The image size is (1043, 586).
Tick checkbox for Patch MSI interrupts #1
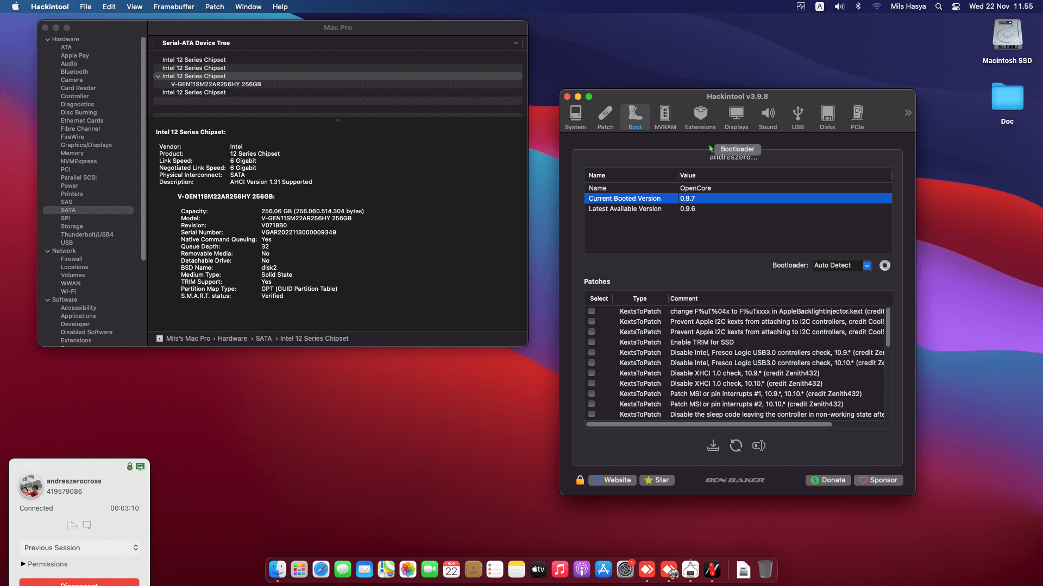[592, 394]
